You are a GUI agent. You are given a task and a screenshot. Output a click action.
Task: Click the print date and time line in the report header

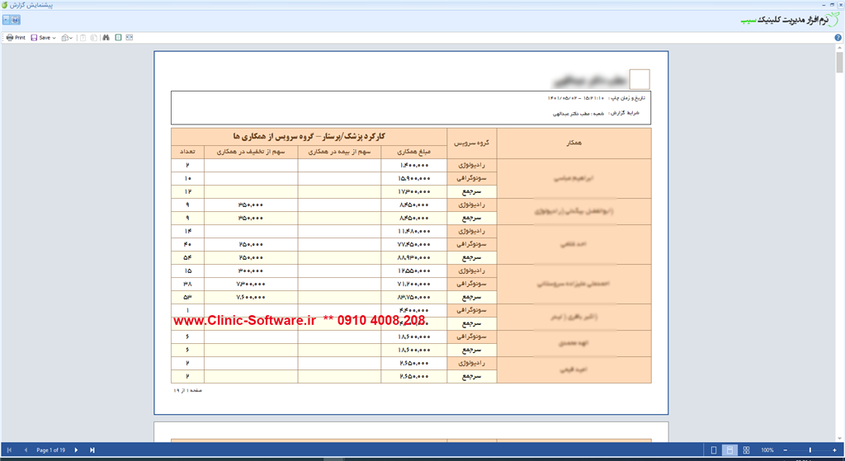(596, 99)
